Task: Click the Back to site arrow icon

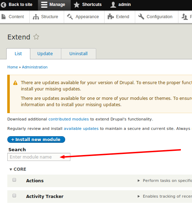Action: click(x=3, y=5)
